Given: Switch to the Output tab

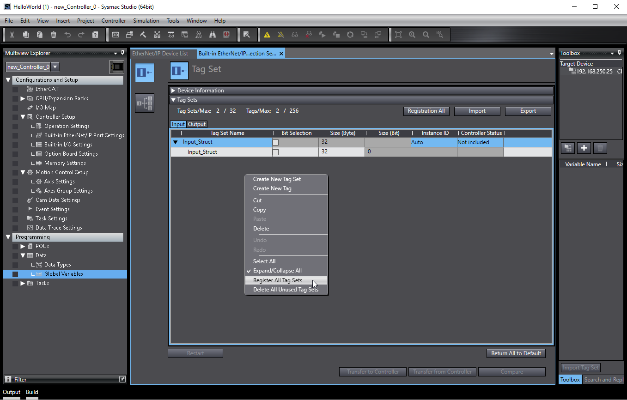Looking at the screenshot, I should pyautogui.click(x=197, y=124).
